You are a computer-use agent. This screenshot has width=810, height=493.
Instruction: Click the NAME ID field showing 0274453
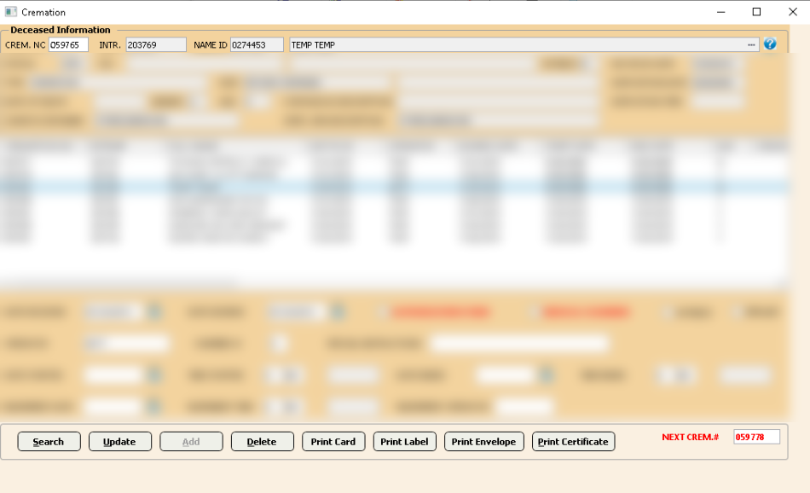point(256,45)
